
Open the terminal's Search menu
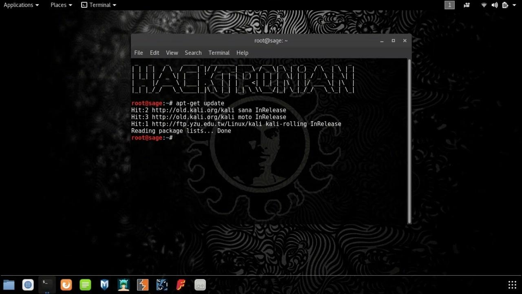pyautogui.click(x=193, y=53)
